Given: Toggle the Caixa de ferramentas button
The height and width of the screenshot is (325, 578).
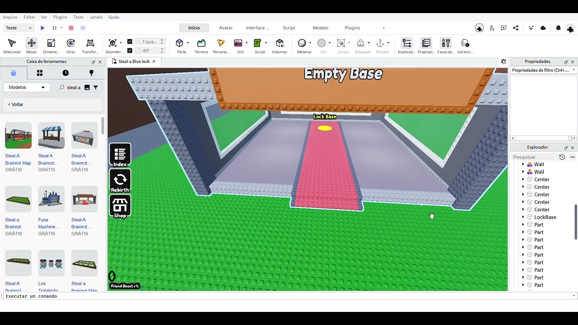Looking at the screenshot, I should 446,46.
